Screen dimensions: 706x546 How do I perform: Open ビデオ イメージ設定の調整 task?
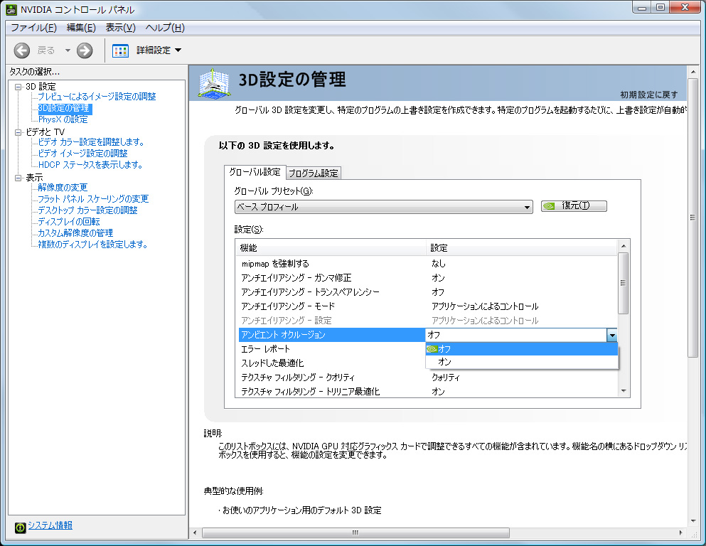(83, 153)
